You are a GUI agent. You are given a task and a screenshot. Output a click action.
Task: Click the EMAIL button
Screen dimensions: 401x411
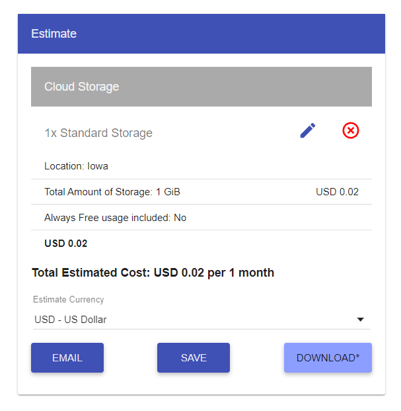(67, 357)
